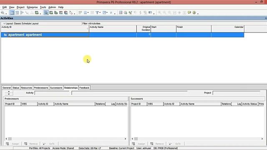Click the Calendar column header
The image size is (267, 150).
click(228, 29)
